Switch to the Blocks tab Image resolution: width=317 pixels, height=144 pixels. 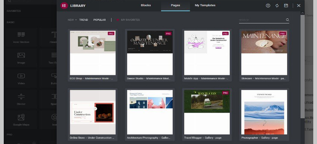pyautogui.click(x=146, y=6)
